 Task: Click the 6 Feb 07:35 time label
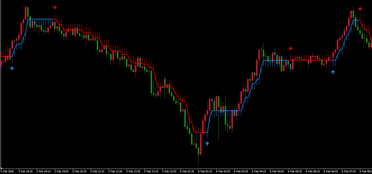pyautogui.click(x=349, y=171)
